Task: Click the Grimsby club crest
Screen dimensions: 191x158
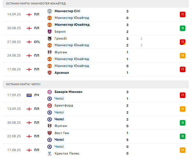Action: (x=49, y=39)
